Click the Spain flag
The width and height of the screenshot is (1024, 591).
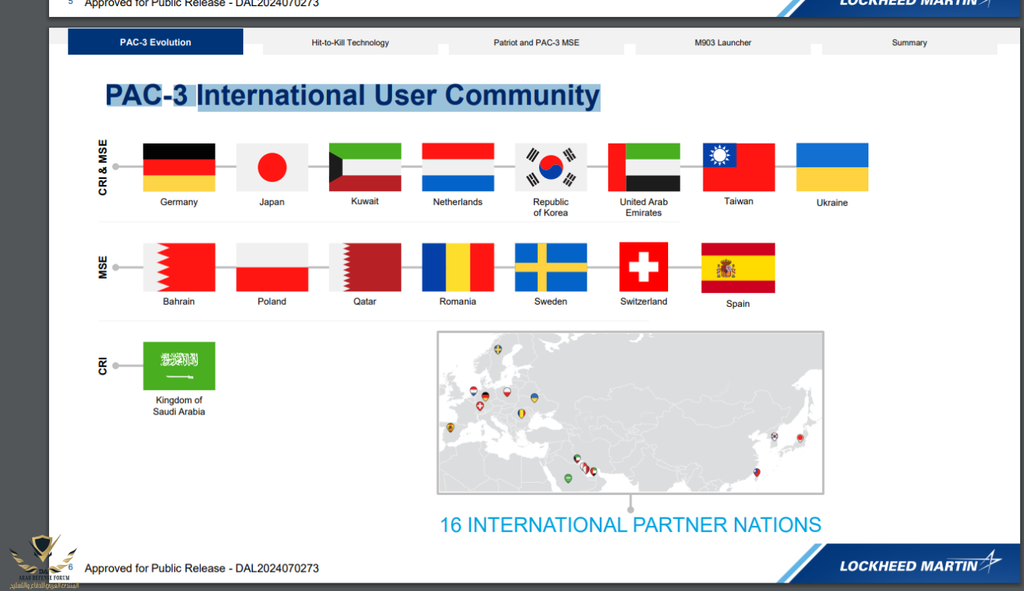tap(738, 268)
